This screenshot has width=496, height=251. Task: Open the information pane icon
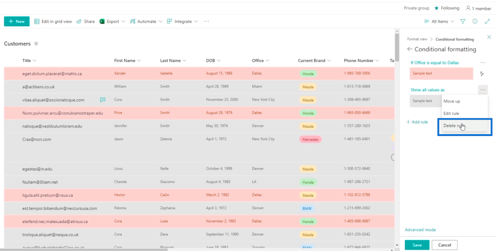[x=475, y=21]
